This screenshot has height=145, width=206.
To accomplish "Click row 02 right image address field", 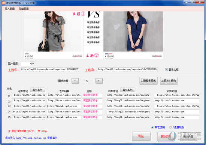I will [x=128, y=101].
